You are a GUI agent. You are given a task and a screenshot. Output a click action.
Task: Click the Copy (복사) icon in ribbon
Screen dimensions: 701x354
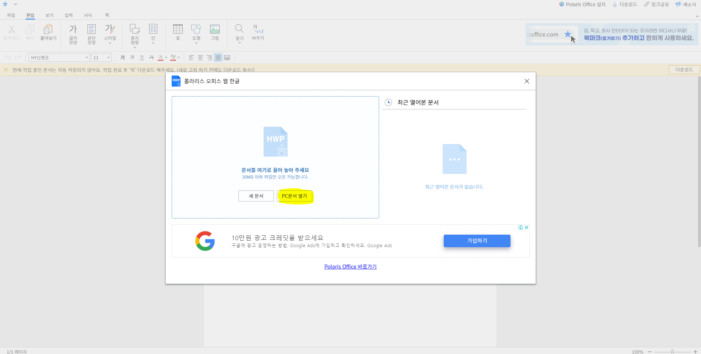pos(30,29)
